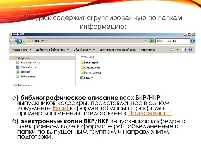Open the Магистратура folder
Screen dimensions: 201x151
[x=91, y=72]
